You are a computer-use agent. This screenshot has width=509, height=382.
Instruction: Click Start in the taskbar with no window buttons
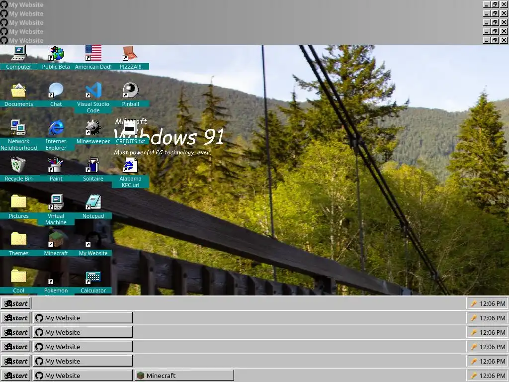click(15, 303)
